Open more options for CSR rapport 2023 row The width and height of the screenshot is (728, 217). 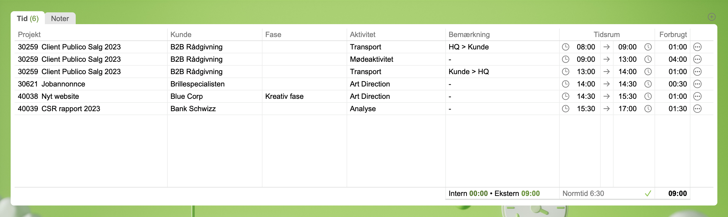coord(697,109)
